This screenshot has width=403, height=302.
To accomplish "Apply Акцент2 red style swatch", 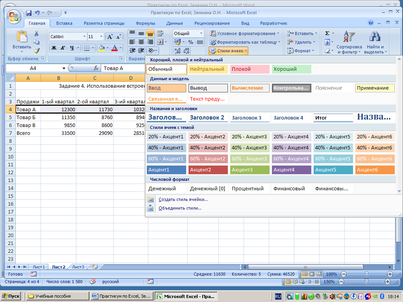I will click(x=208, y=170).
